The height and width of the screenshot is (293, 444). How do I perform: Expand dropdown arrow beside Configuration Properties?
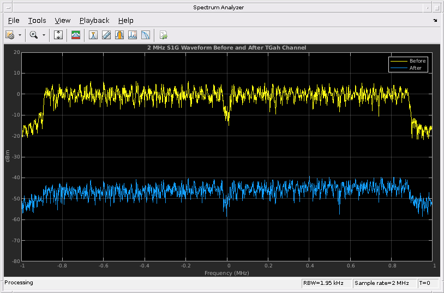20,35
